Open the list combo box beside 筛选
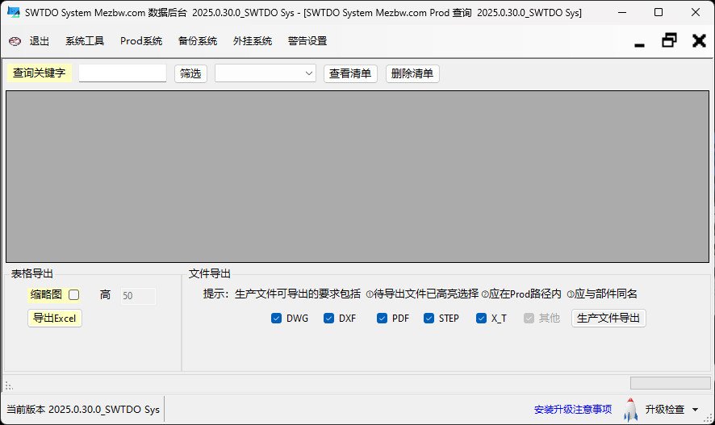 click(x=266, y=73)
